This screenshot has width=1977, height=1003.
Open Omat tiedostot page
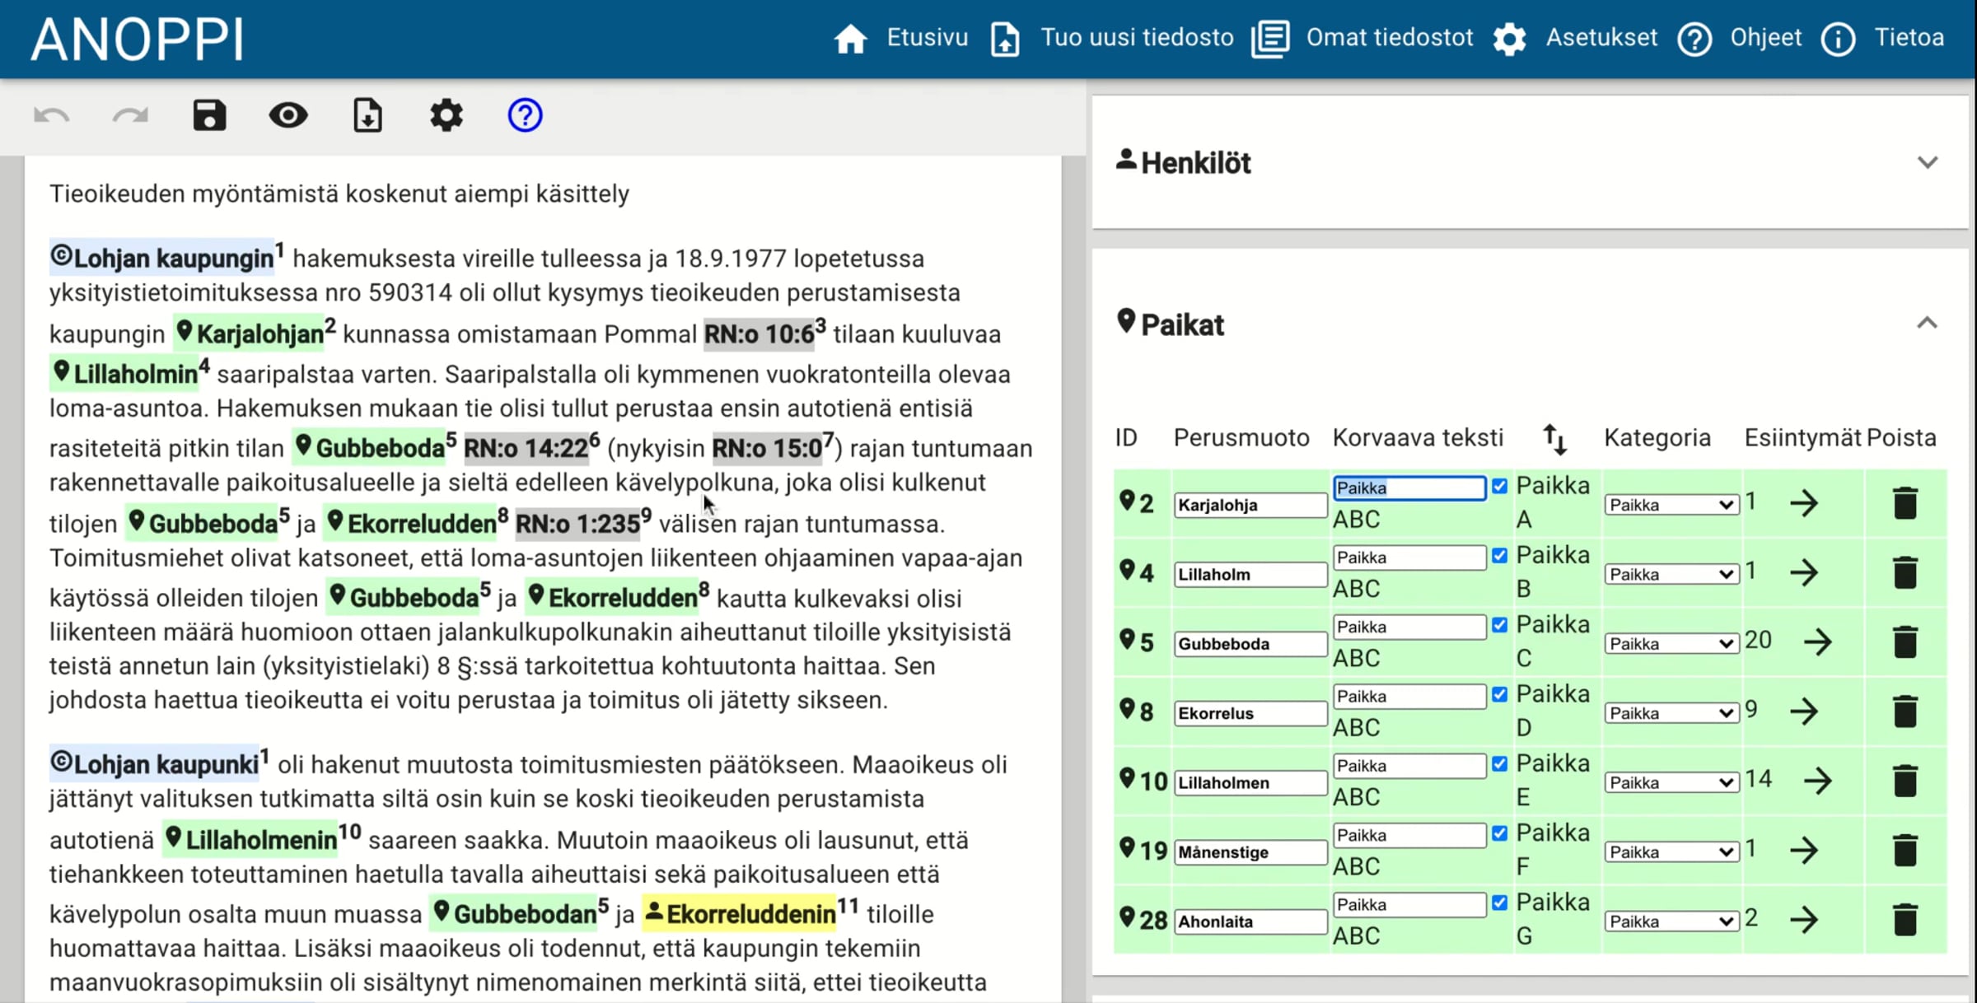coord(1362,38)
